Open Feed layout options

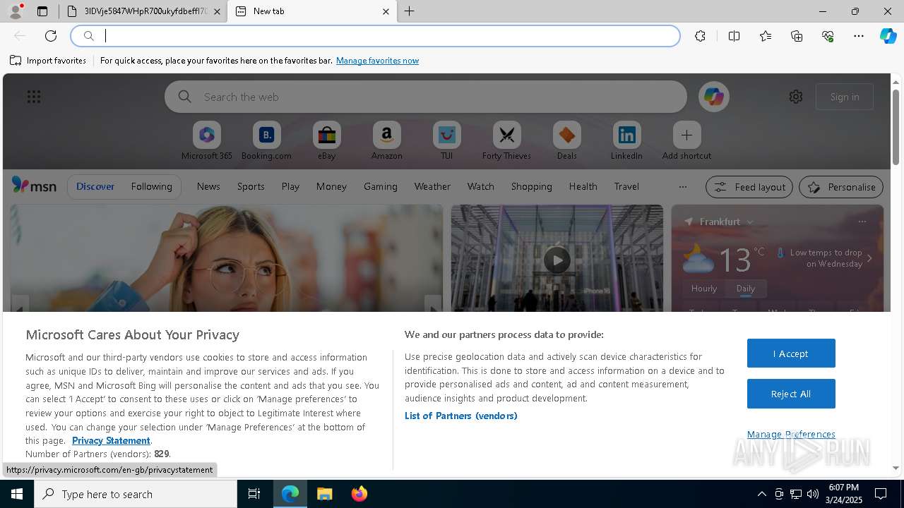[x=749, y=187]
